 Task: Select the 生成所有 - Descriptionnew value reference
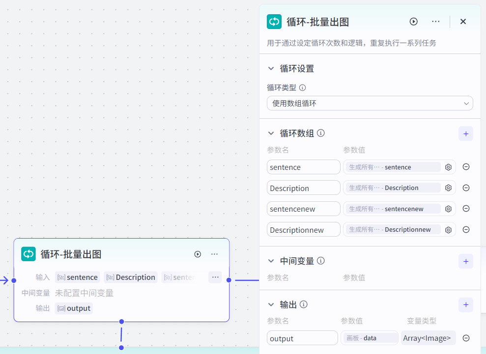[x=393, y=229]
